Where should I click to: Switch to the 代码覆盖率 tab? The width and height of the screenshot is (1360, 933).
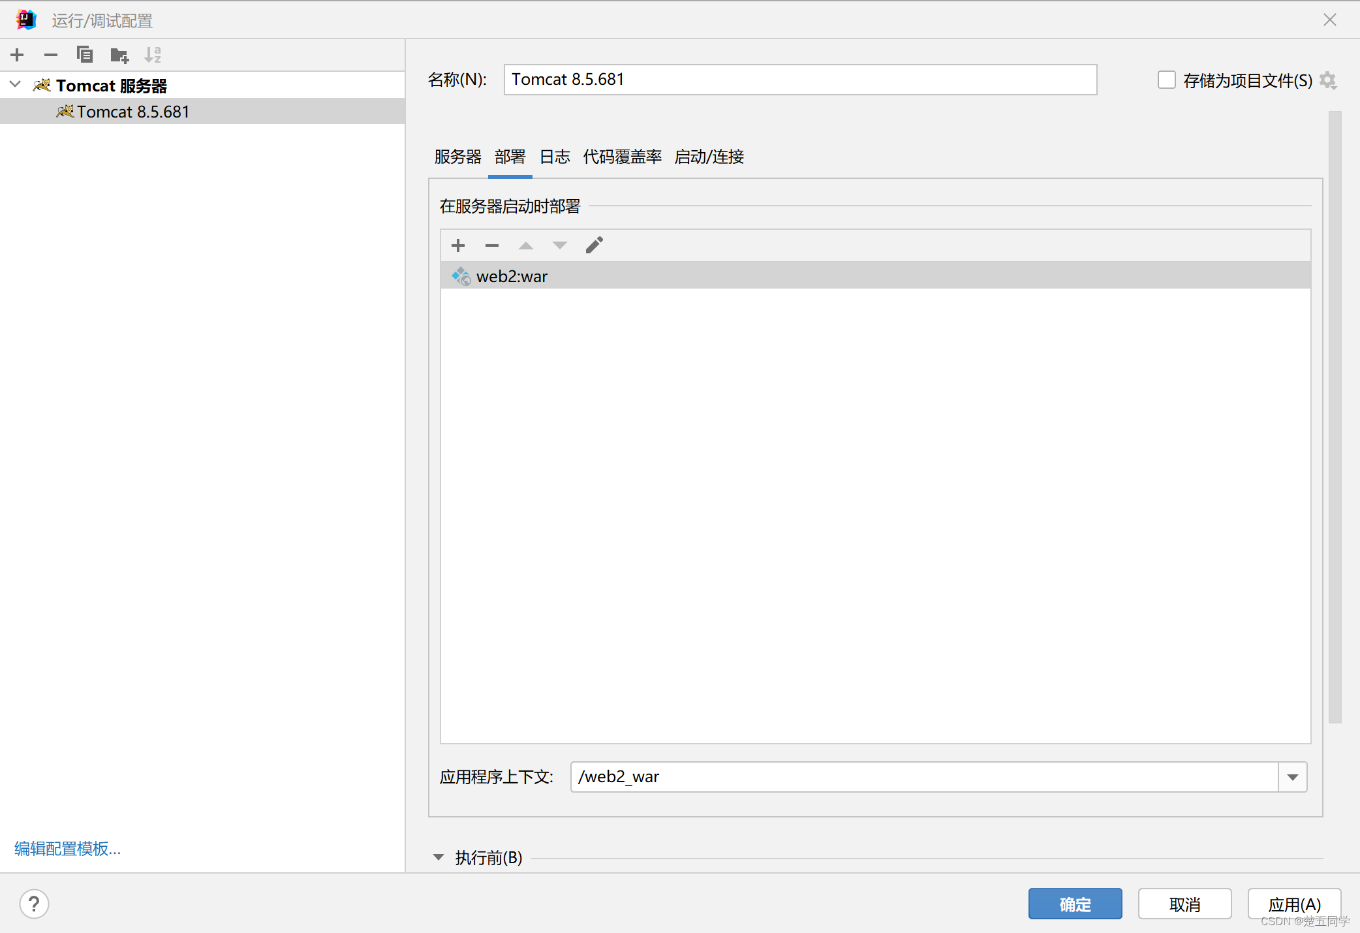coord(623,157)
